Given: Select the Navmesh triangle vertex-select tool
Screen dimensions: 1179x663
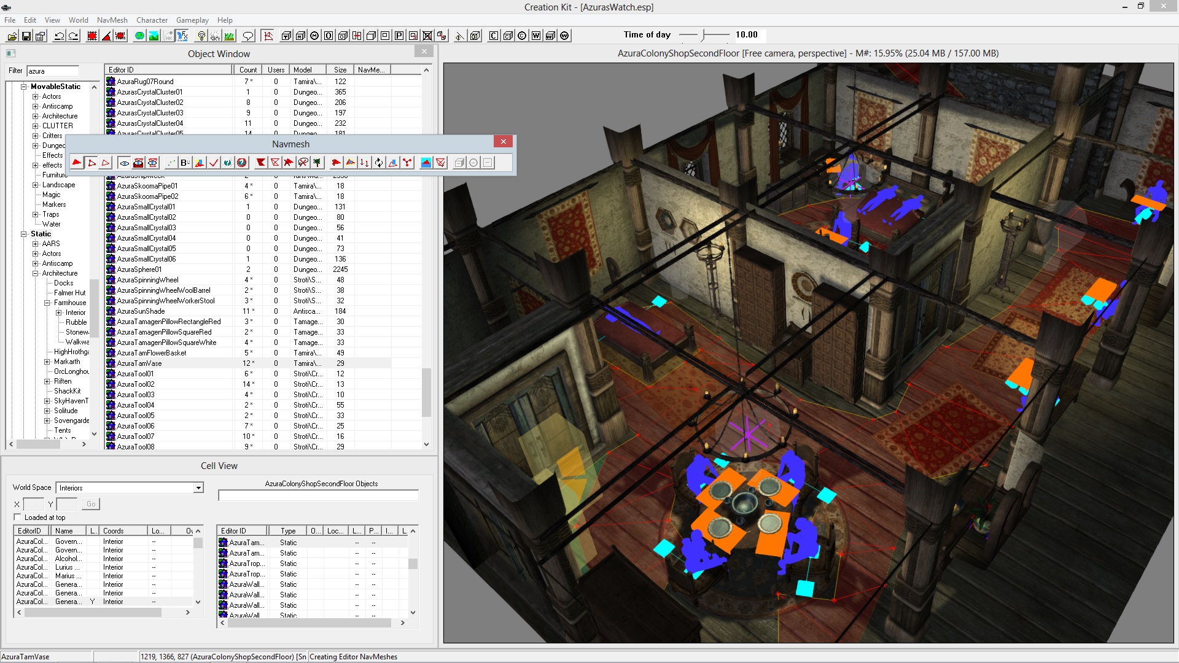Looking at the screenshot, I should [91, 163].
